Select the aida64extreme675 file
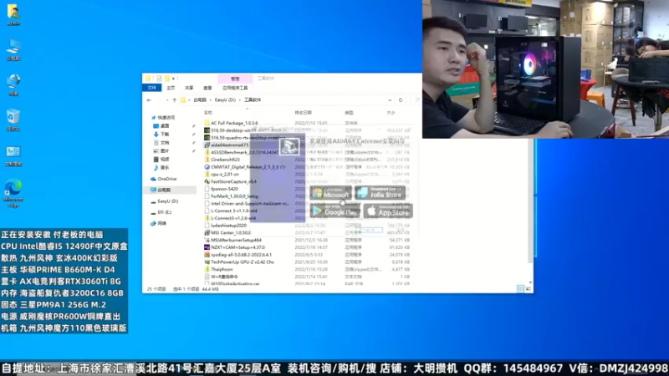This screenshot has width=669, height=376. (x=226, y=145)
